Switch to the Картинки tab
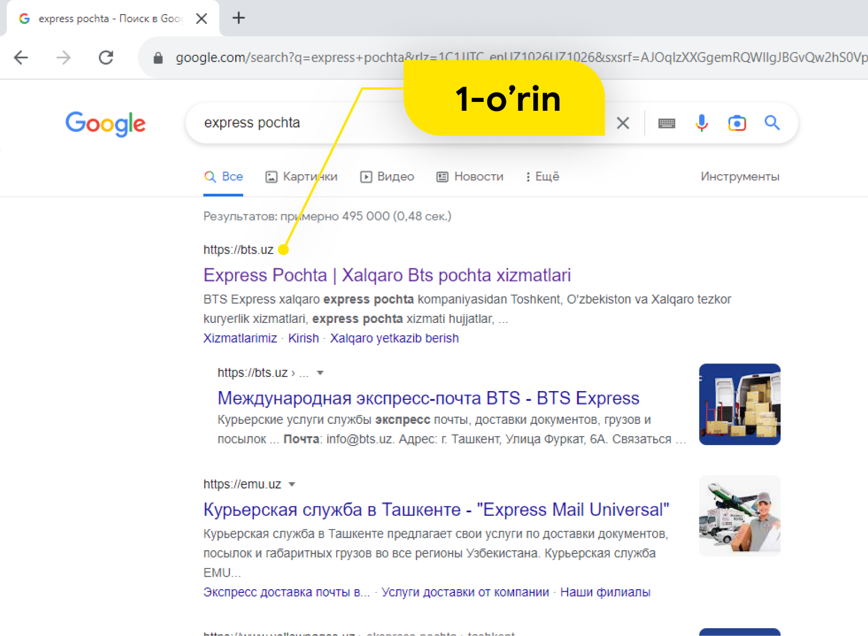868x636 pixels. click(x=301, y=177)
